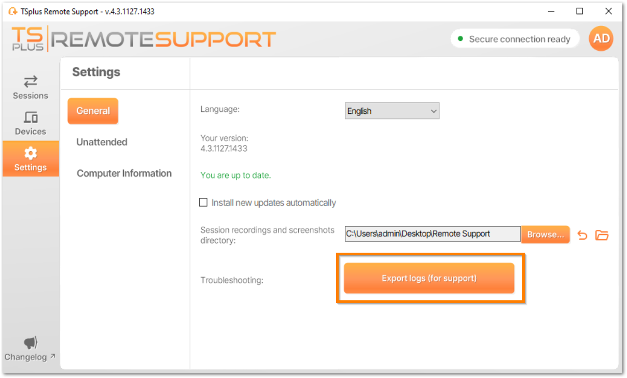
Task: Click Export logs (for support)
Action: coord(429,278)
